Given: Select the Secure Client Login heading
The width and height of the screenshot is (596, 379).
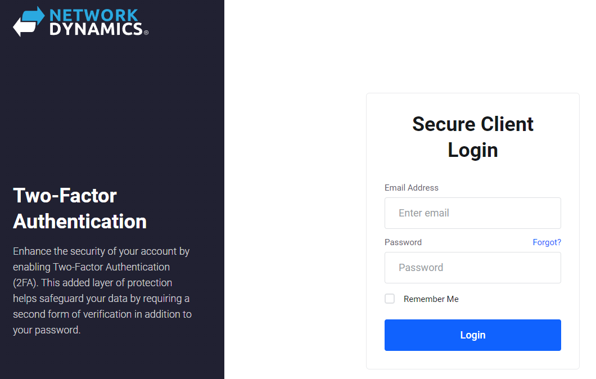Looking at the screenshot, I should point(472,137).
